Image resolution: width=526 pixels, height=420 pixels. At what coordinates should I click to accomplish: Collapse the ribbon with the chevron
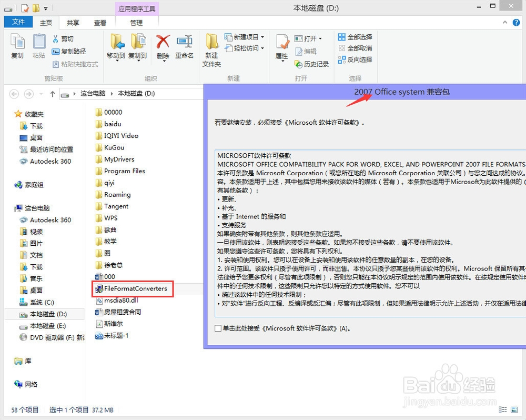coord(505,23)
